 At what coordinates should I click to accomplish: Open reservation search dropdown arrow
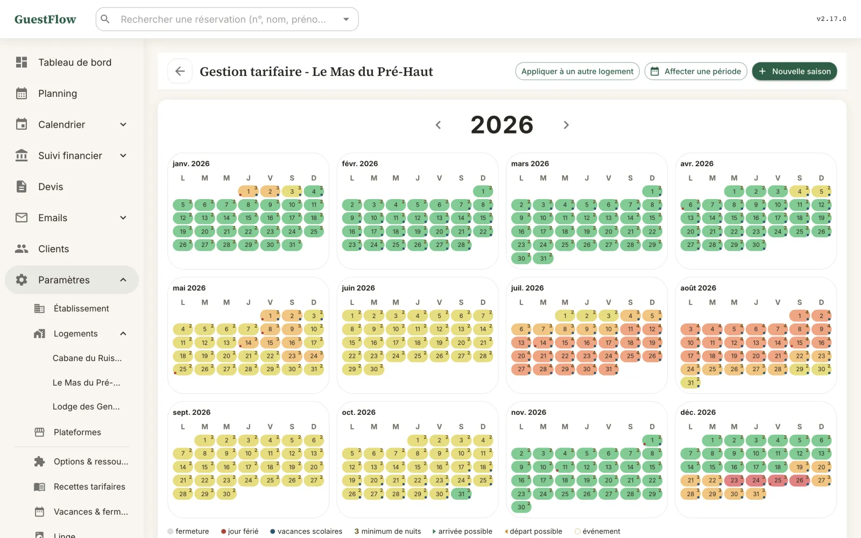[346, 19]
